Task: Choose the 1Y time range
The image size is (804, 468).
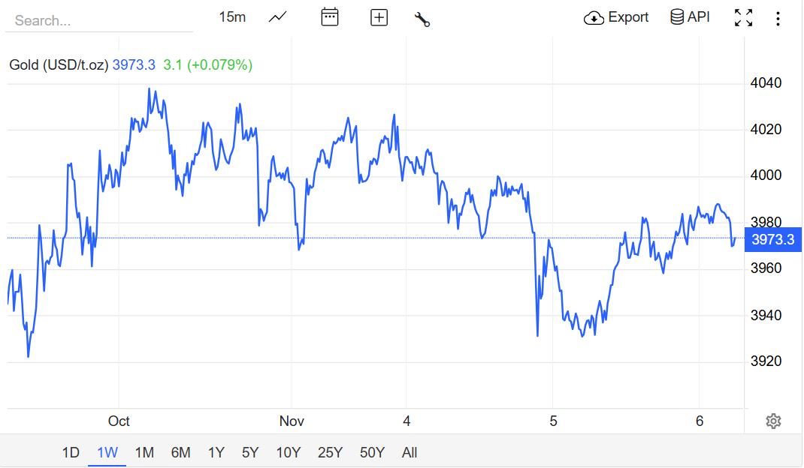Action: pyautogui.click(x=216, y=452)
